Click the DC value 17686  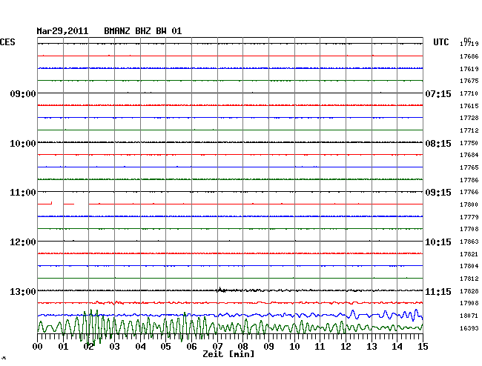tap(469, 56)
